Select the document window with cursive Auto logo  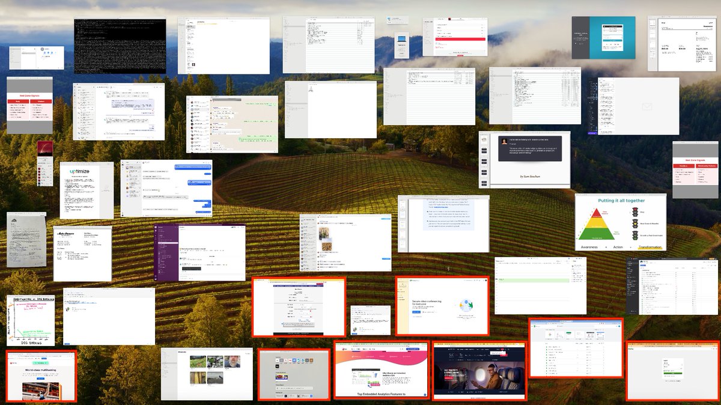click(83, 253)
